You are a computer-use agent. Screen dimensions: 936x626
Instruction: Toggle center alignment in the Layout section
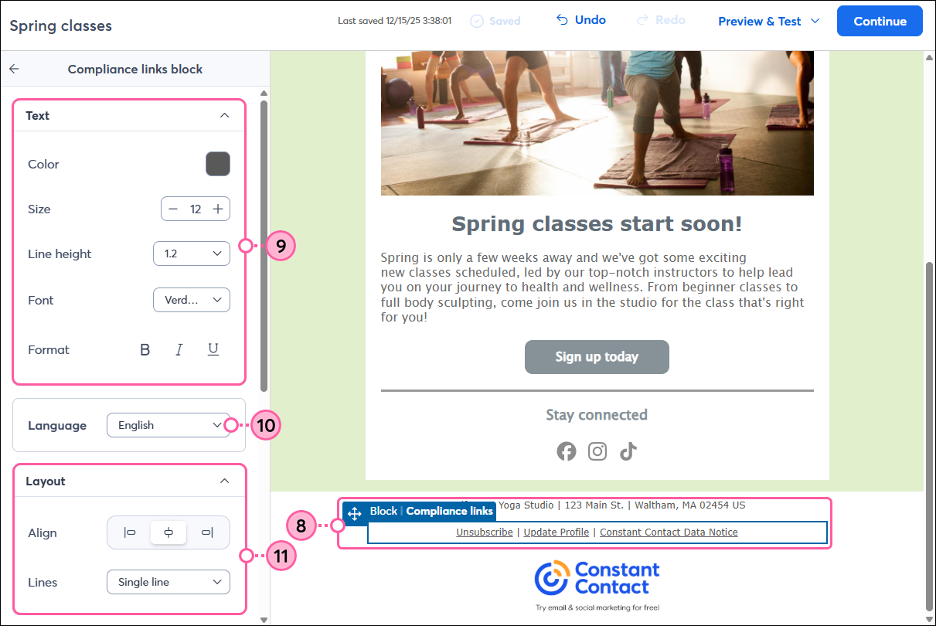pyautogui.click(x=168, y=532)
